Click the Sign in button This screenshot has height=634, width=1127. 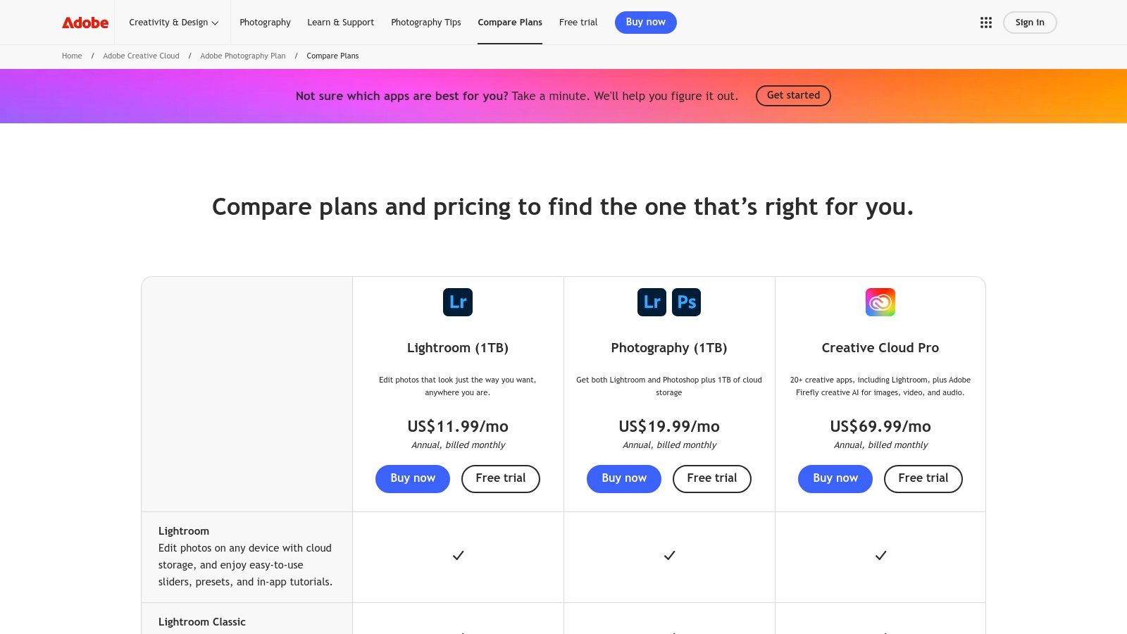(x=1029, y=23)
